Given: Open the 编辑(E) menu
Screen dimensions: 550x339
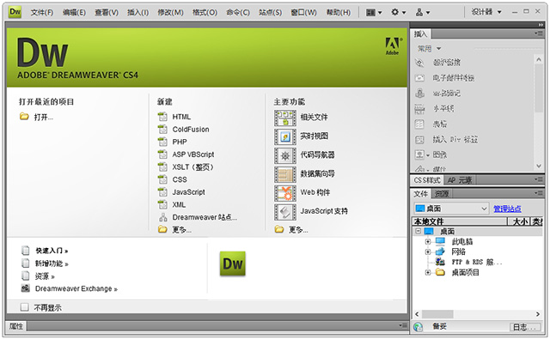Looking at the screenshot, I should (74, 13).
